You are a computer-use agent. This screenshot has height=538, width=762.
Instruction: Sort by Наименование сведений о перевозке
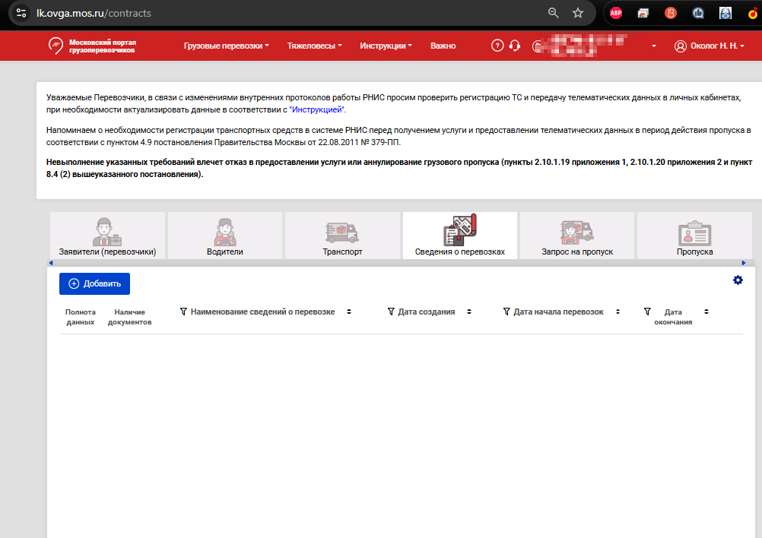[349, 312]
